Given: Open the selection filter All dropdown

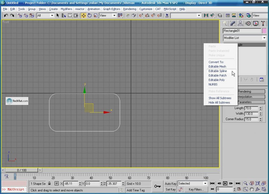Looking at the screenshot, I should coord(45,16).
